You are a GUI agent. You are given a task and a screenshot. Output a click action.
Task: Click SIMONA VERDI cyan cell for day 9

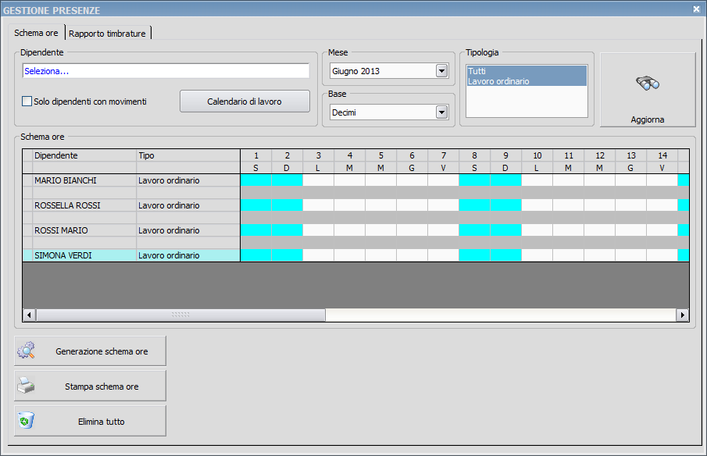click(x=505, y=255)
